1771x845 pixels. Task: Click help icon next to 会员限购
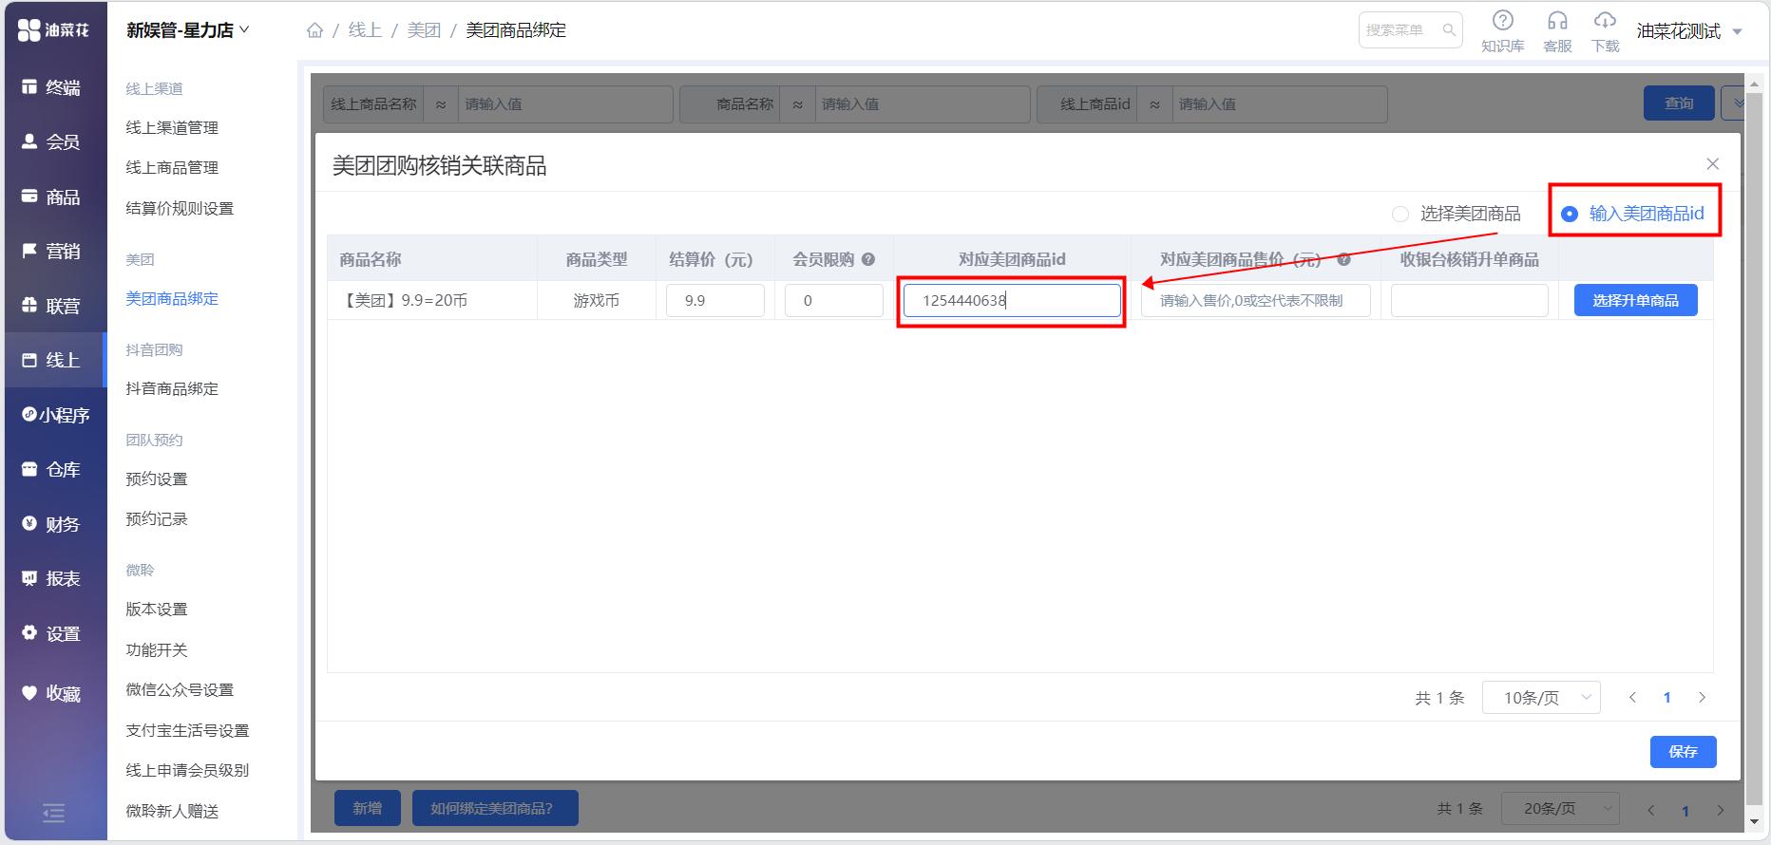868,259
